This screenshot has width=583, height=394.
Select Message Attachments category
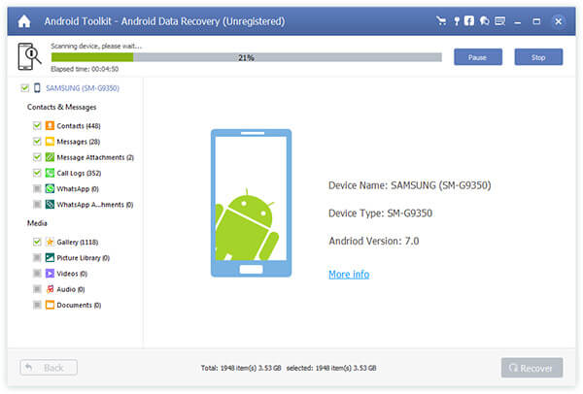click(94, 157)
